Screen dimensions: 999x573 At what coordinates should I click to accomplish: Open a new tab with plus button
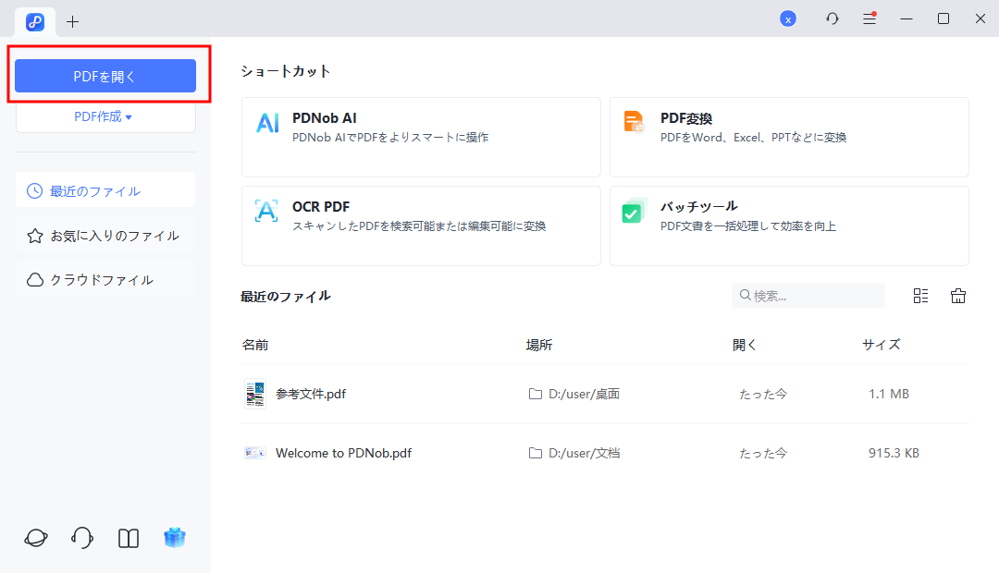[x=72, y=20]
